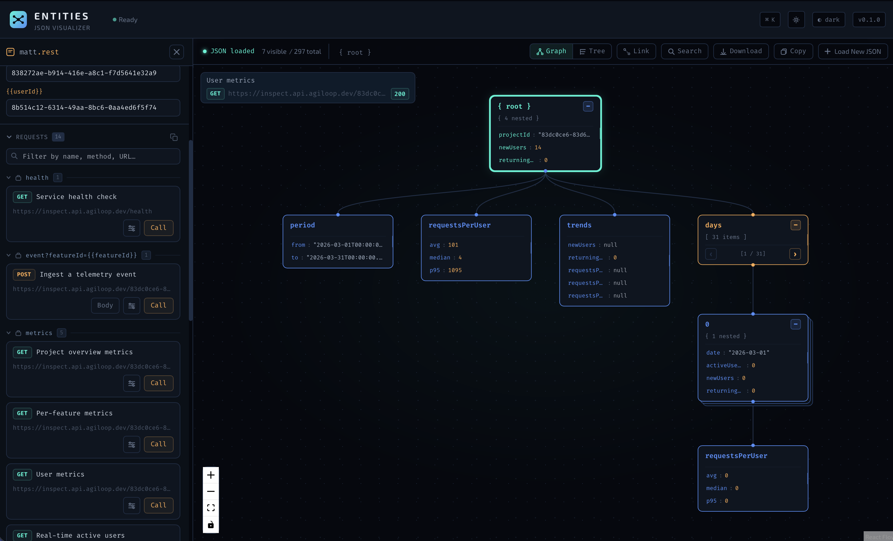Step to the next item in days pagination

[x=795, y=254]
